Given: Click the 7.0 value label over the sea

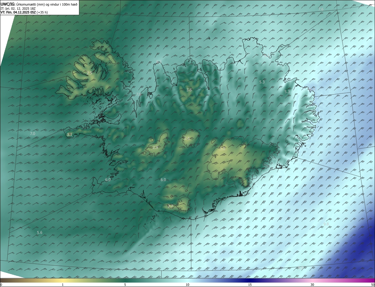Looking at the screenshot, I should [x=33, y=134].
